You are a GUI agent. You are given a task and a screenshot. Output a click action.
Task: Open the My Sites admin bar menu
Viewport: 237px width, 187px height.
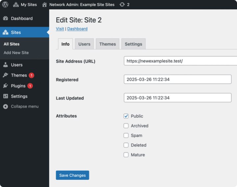pyautogui.click(x=25, y=5)
